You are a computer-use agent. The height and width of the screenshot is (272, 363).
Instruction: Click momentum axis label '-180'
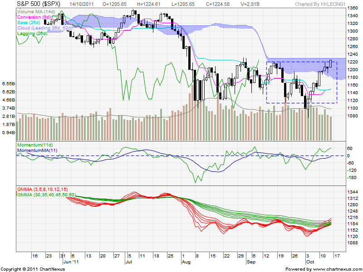pos(352,178)
